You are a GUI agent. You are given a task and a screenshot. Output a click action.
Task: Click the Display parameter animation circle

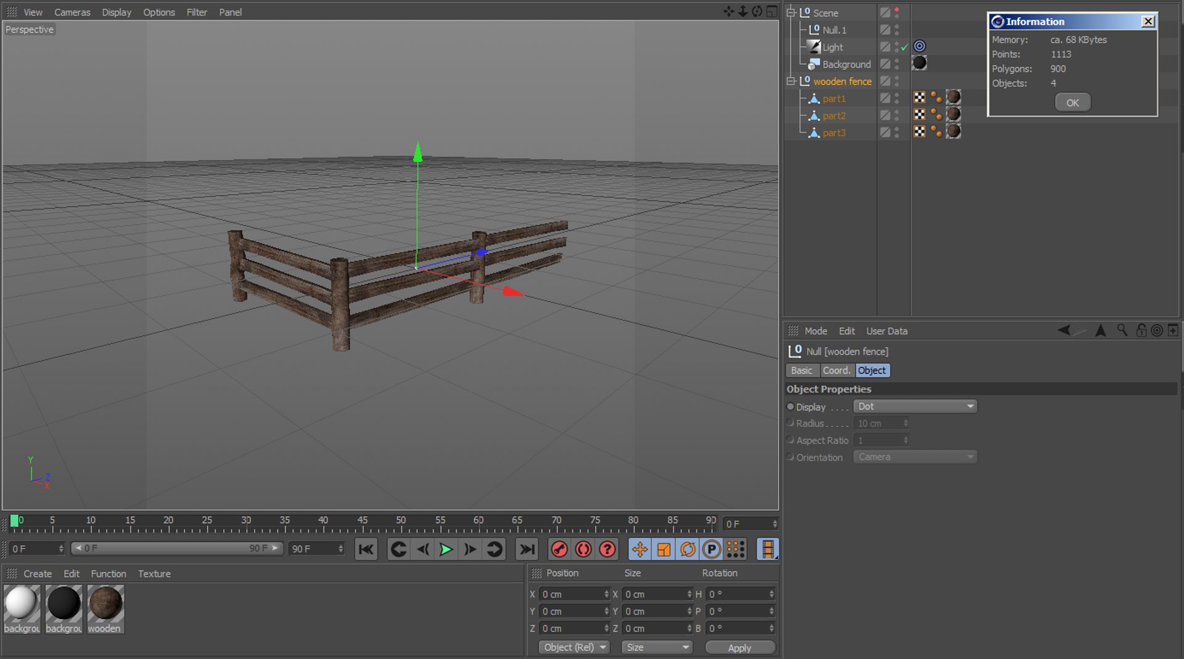790,407
